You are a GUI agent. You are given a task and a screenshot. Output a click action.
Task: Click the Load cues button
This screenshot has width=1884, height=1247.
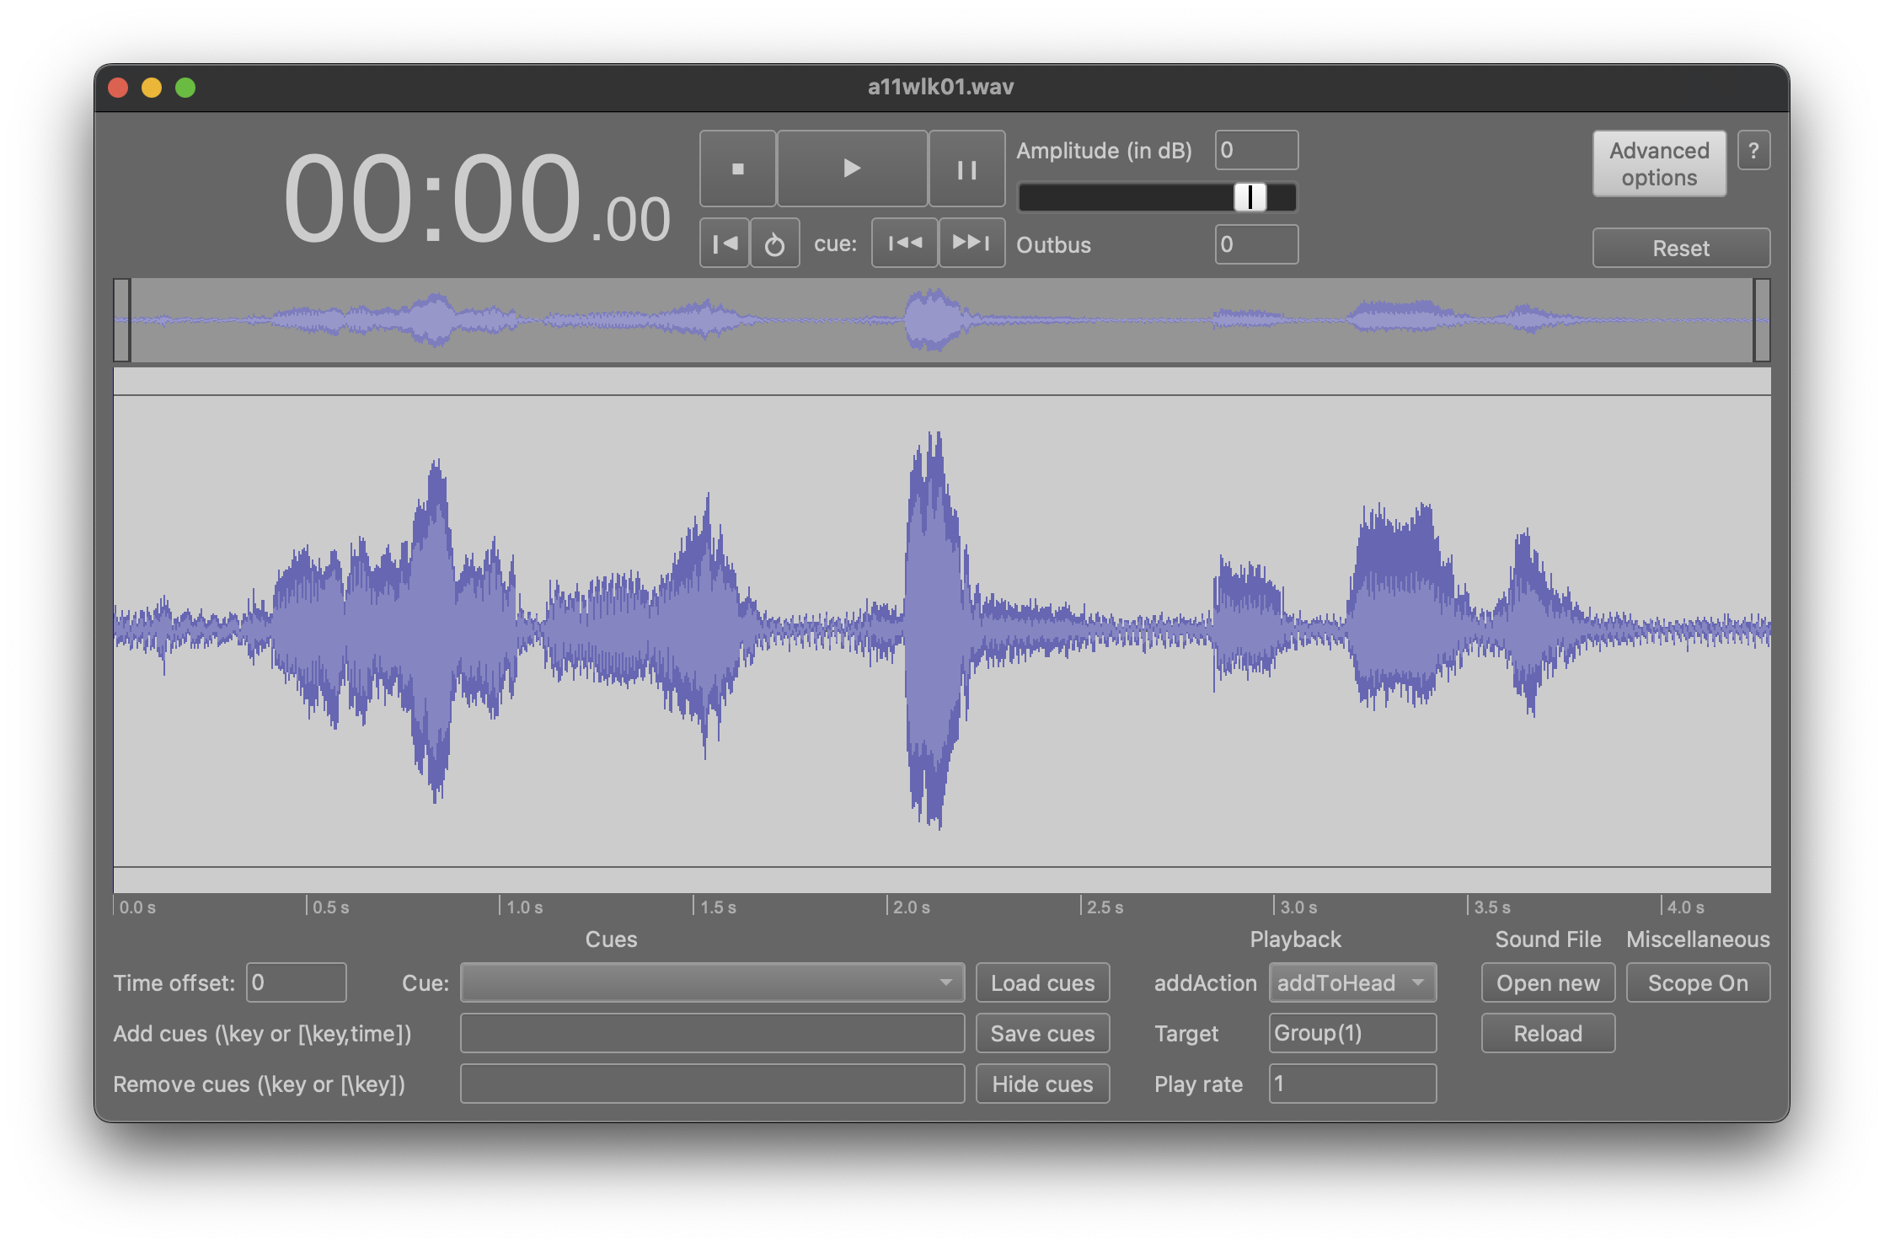tap(1042, 983)
